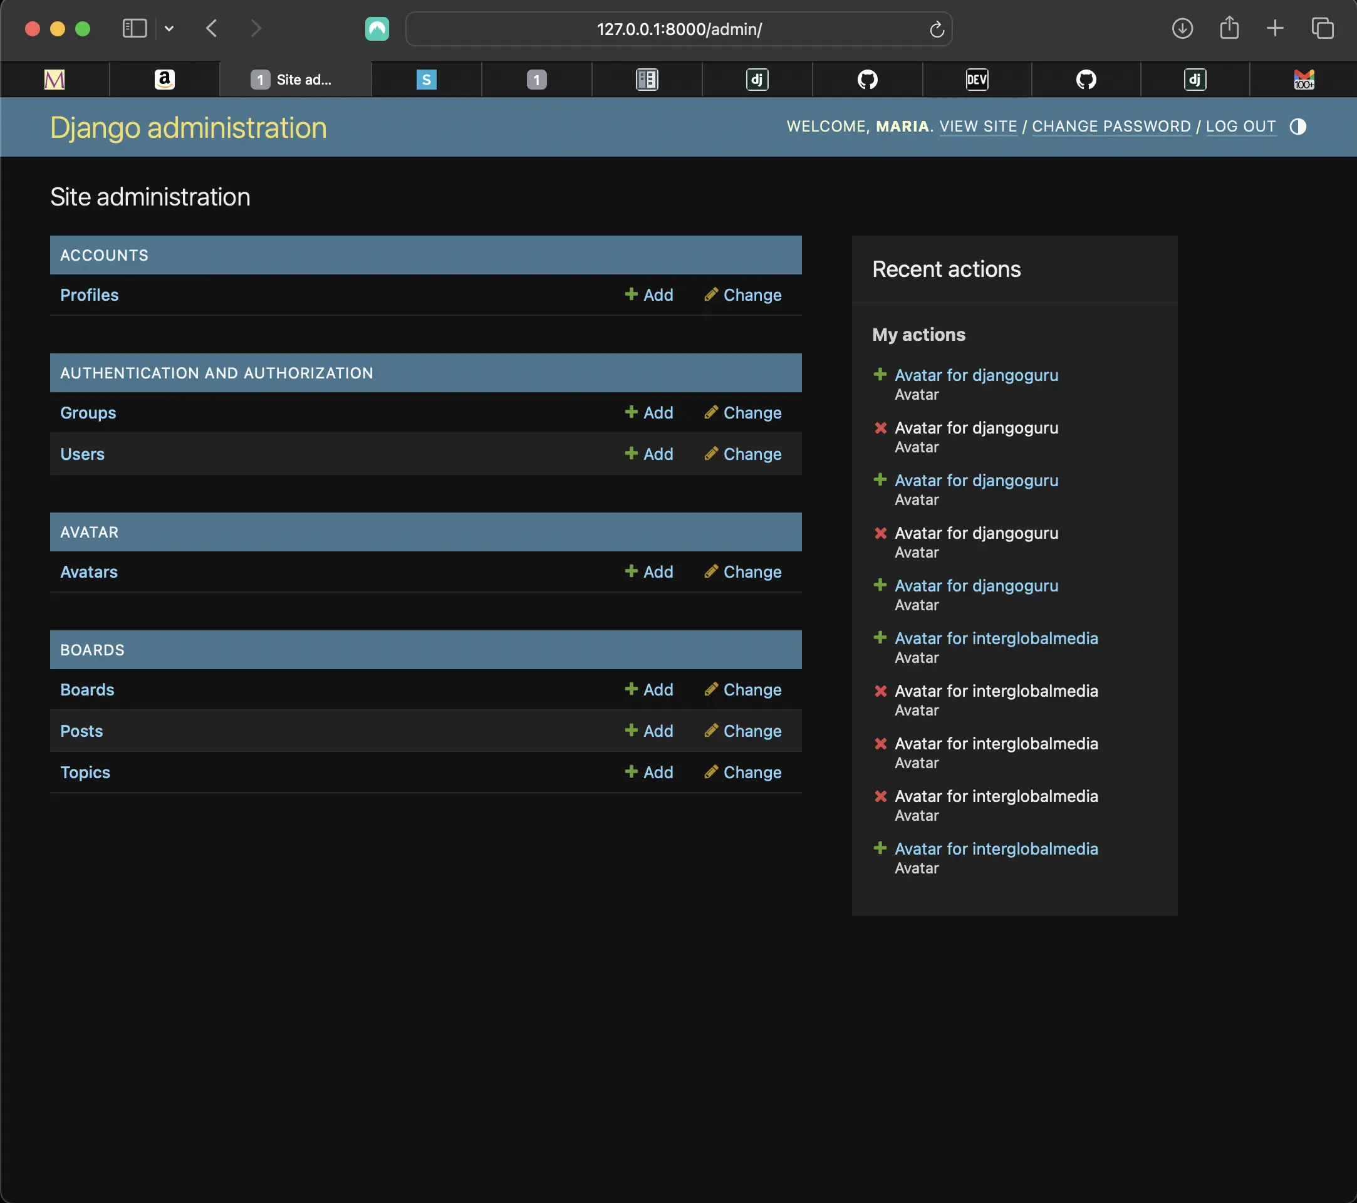Open the Boards model link

point(87,690)
